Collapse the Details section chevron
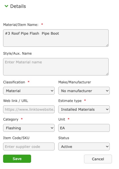 click(x=6, y=6)
